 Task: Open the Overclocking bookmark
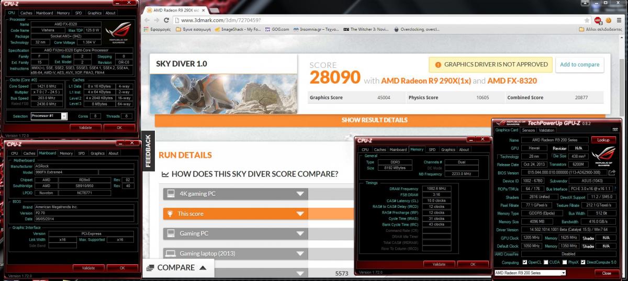(x=417, y=29)
